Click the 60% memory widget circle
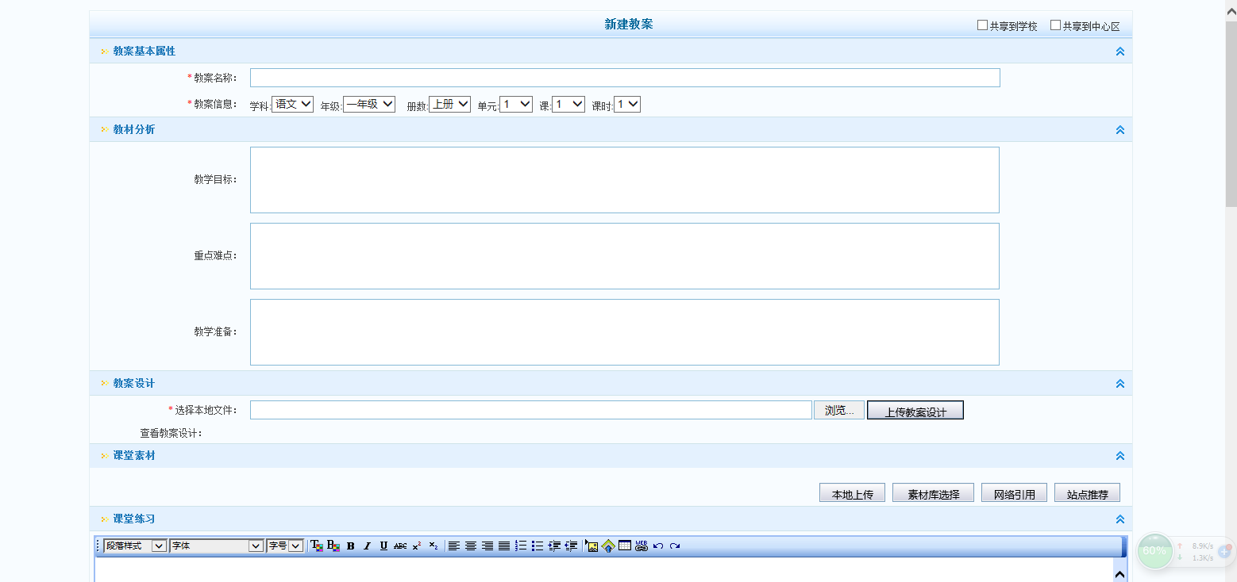 pyautogui.click(x=1155, y=550)
